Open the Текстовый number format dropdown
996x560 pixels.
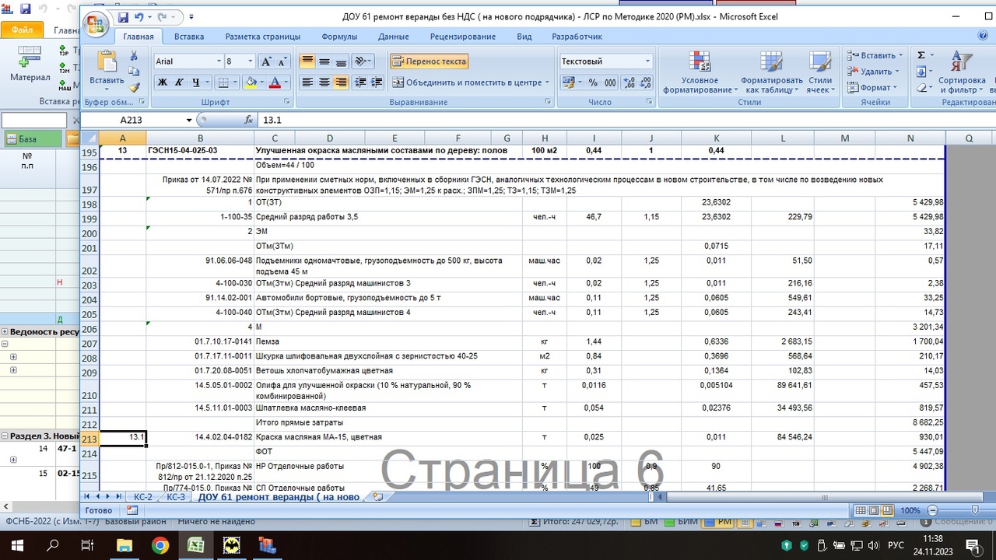[x=647, y=61]
